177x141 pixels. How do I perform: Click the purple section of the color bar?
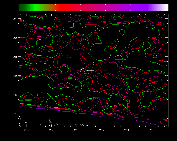138,7
